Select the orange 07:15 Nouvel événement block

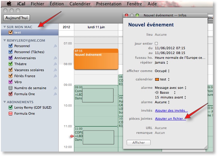[x=96, y=59]
